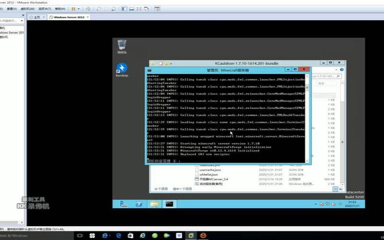Viewport: 384px width, 240px height.
Task: Show hidden tray icons in the VM taskbar
Action: [x=316, y=204]
